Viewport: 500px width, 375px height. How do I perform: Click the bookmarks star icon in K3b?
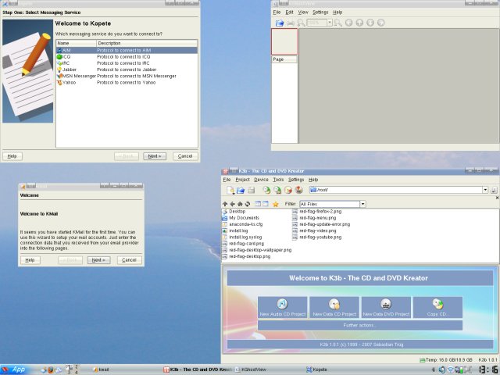click(275, 204)
